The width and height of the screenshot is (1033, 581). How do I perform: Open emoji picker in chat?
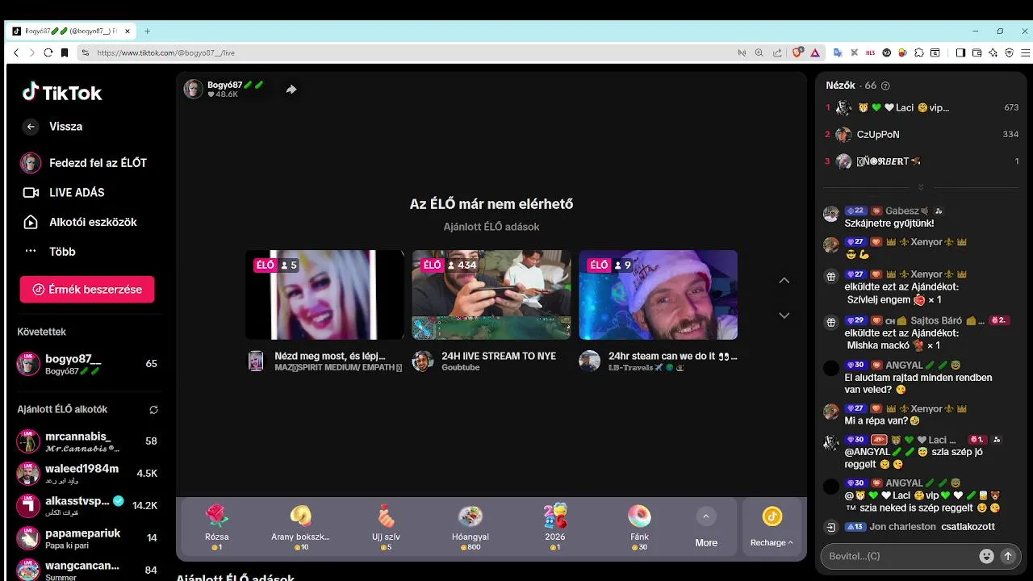[x=986, y=556]
